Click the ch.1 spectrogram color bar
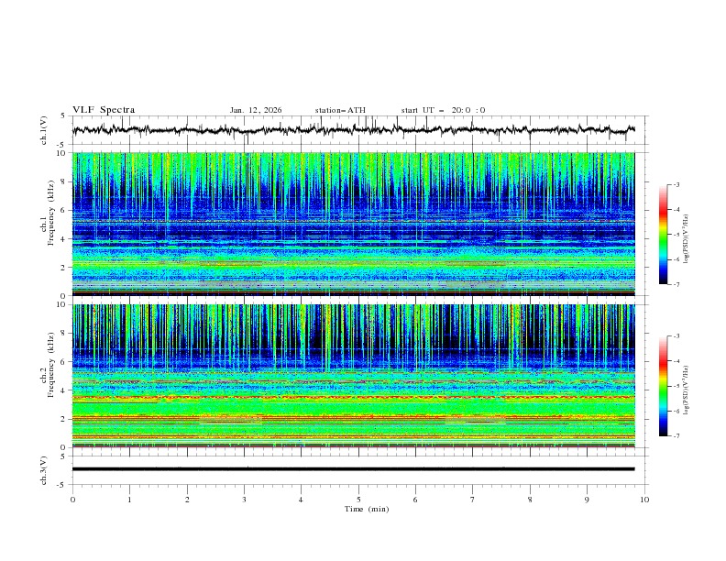This screenshot has height=561, width=726. (663, 235)
